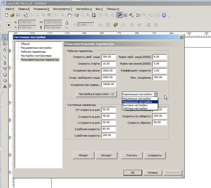Open the 'Инструменты' menu
This screenshot has height=188, width=211.
(x=63, y=9)
